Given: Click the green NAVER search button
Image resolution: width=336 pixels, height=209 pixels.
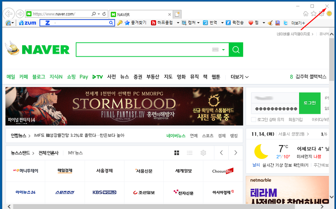Looking at the screenshot, I should point(236,50).
